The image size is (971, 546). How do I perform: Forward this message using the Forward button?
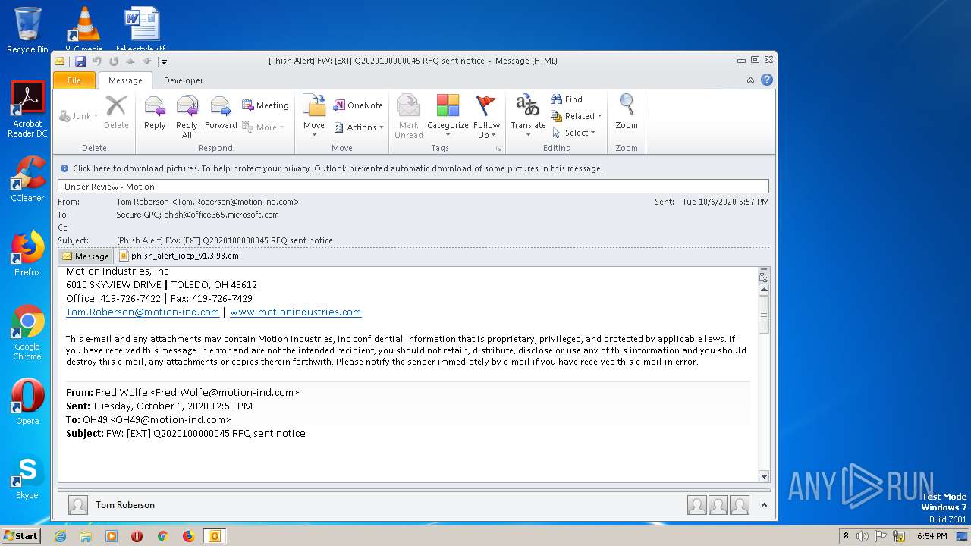coord(221,114)
